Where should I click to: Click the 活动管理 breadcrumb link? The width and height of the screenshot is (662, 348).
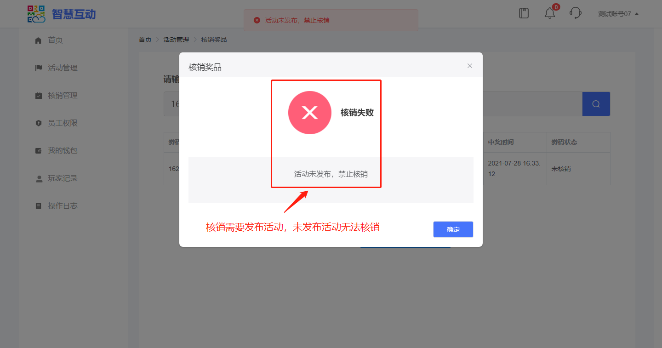(x=176, y=40)
